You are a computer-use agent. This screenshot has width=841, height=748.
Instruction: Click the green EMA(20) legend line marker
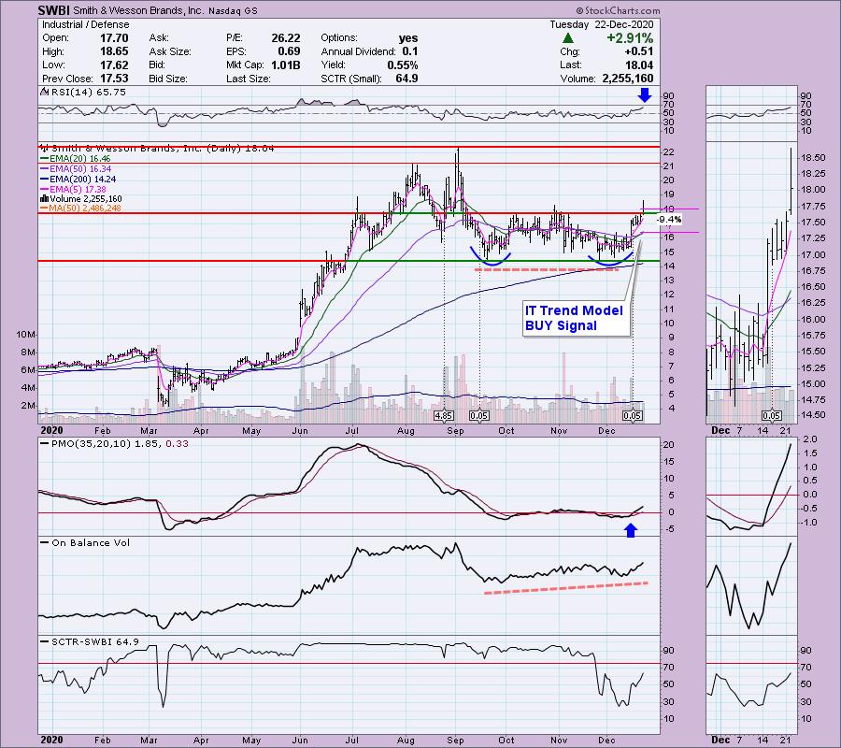coord(45,159)
